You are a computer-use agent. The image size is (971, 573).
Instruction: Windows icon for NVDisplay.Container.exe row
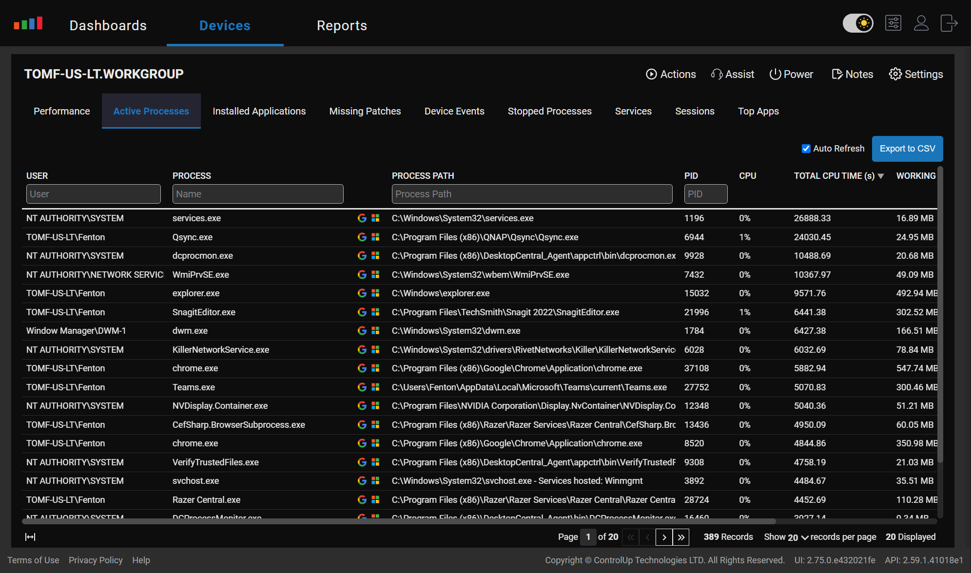pos(375,406)
